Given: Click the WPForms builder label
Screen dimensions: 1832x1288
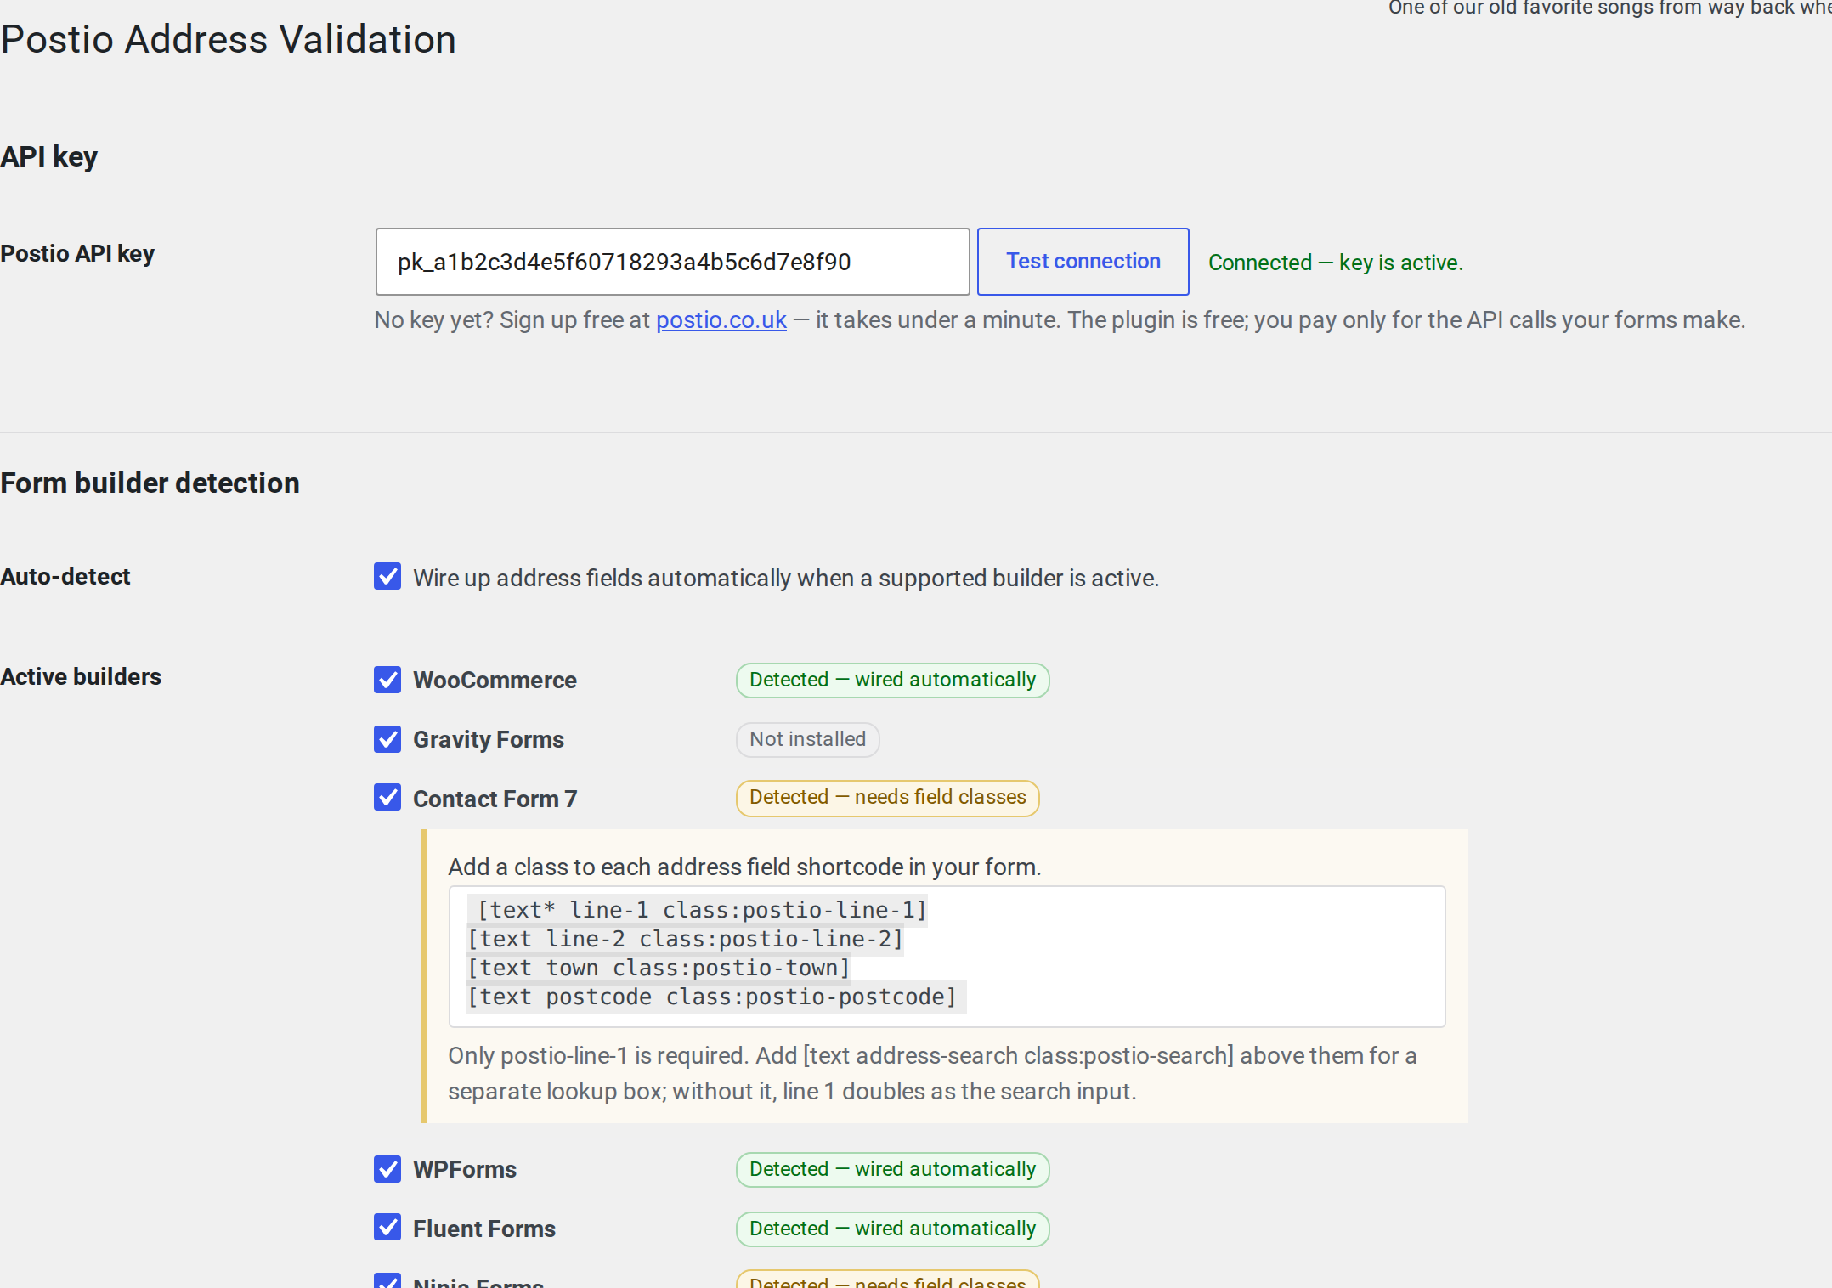Looking at the screenshot, I should (465, 1169).
